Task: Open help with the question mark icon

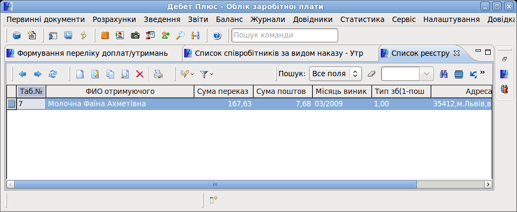Action: click(217, 35)
